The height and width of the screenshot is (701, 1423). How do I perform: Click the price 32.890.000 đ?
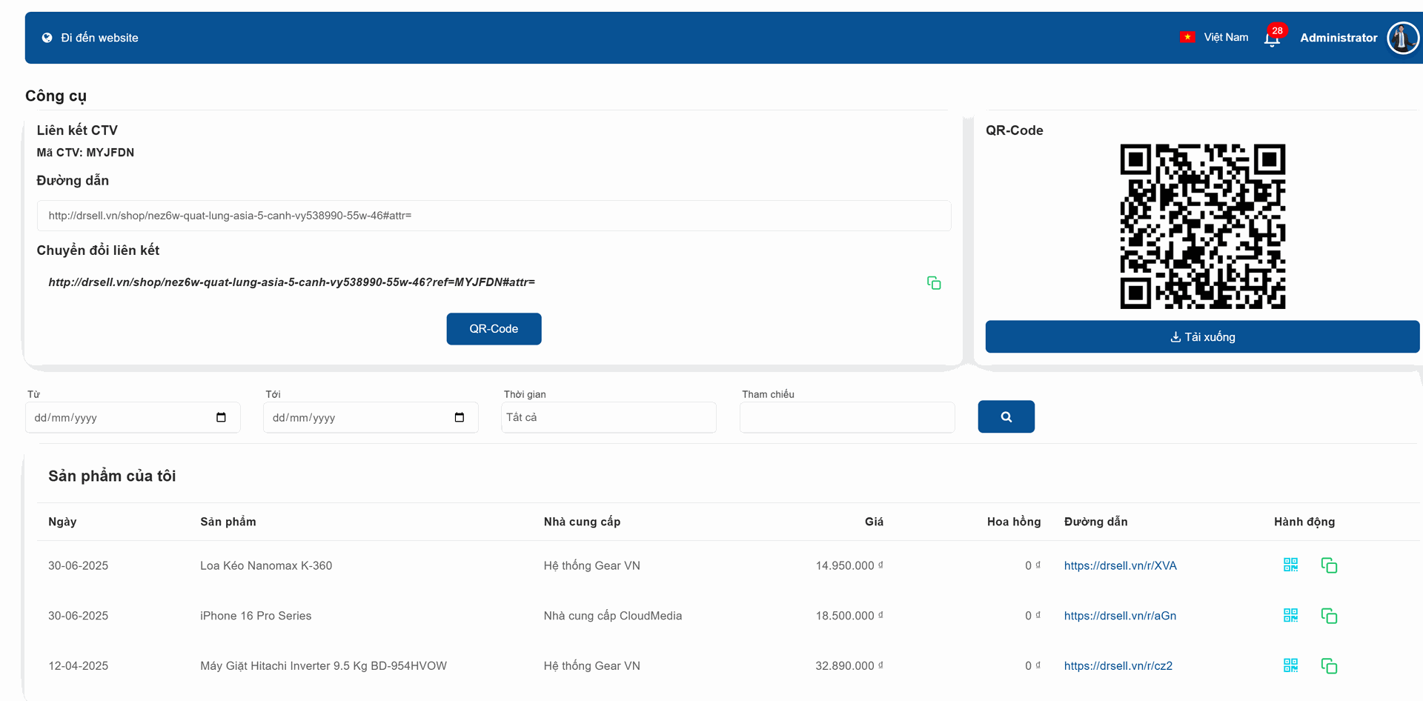[x=849, y=666]
